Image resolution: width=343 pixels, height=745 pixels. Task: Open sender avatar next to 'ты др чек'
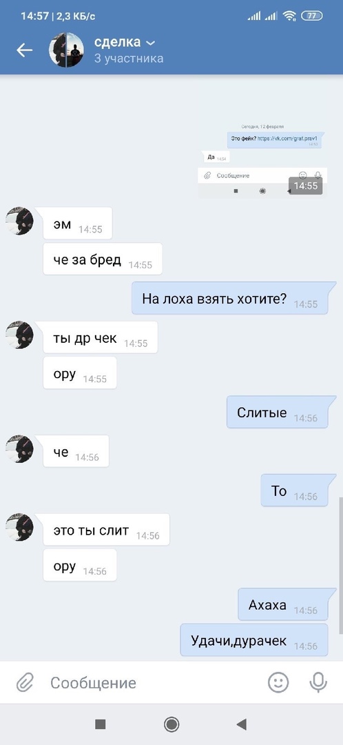click(19, 335)
